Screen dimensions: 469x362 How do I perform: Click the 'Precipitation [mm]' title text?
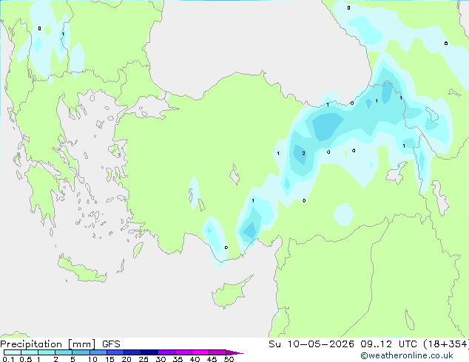point(48,344)
